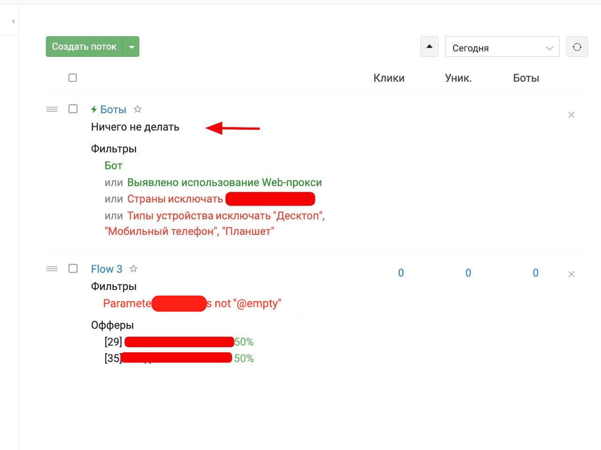This screenshot has width=601, height=450.
Task: Click the lightning icon beside Боты
Action: (94, 109)
